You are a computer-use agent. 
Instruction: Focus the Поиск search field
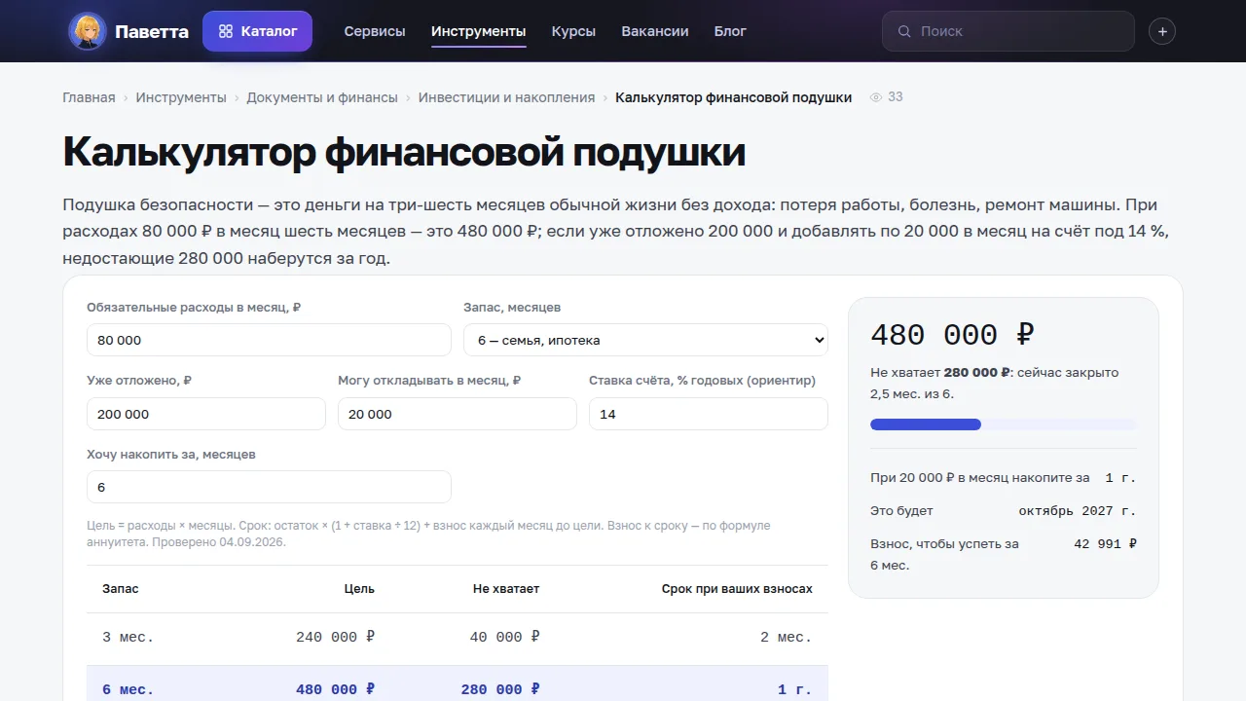tap(1008, 31)
